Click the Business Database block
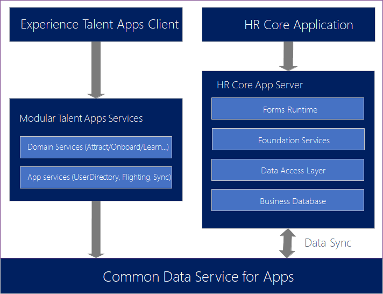The image size is (383, 294). coord(288,200)
